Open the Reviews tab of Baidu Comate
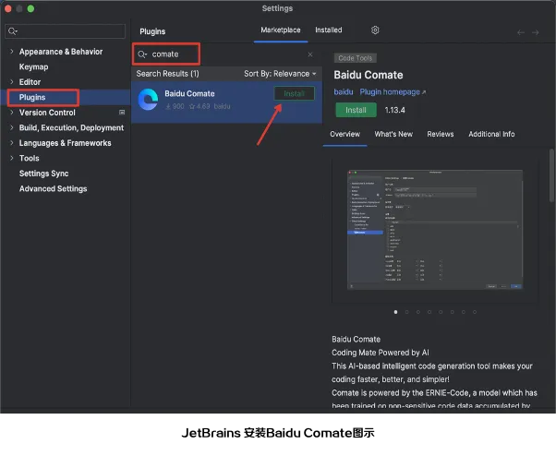Viewport: 556px width, 456px height. point(440,135)
